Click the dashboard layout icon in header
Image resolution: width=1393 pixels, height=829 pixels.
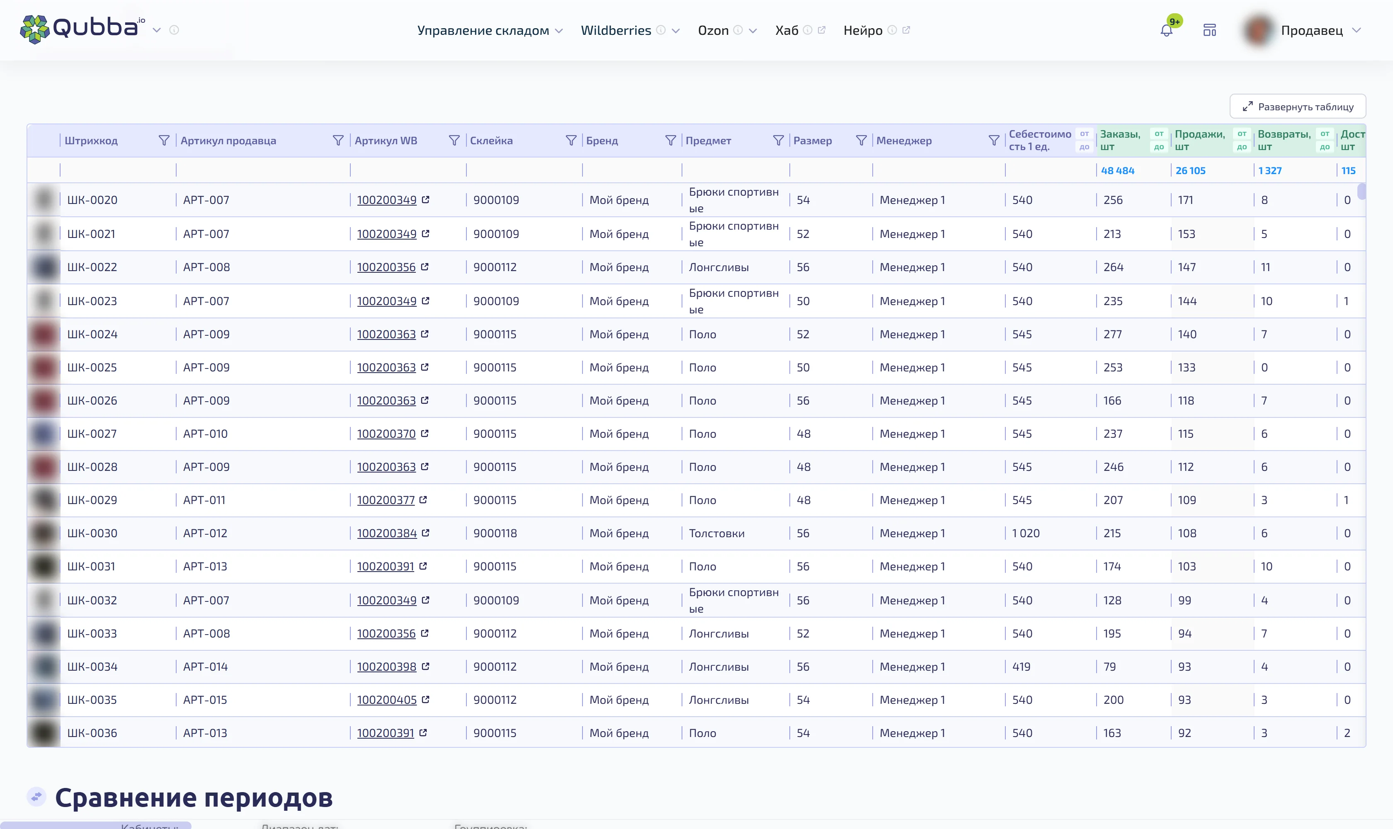1210,30
